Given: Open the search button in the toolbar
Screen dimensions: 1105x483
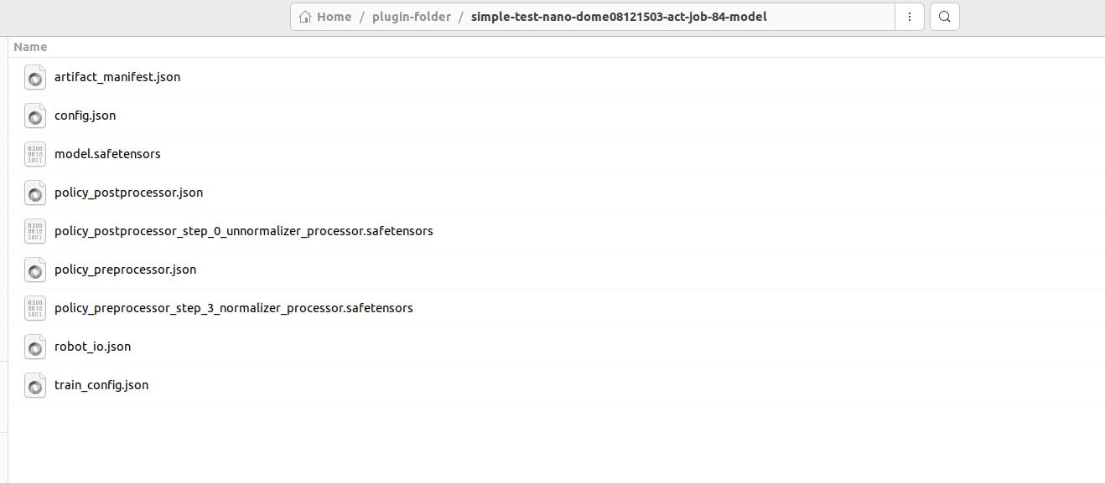Looking at the screenshot, I should 945,17.
